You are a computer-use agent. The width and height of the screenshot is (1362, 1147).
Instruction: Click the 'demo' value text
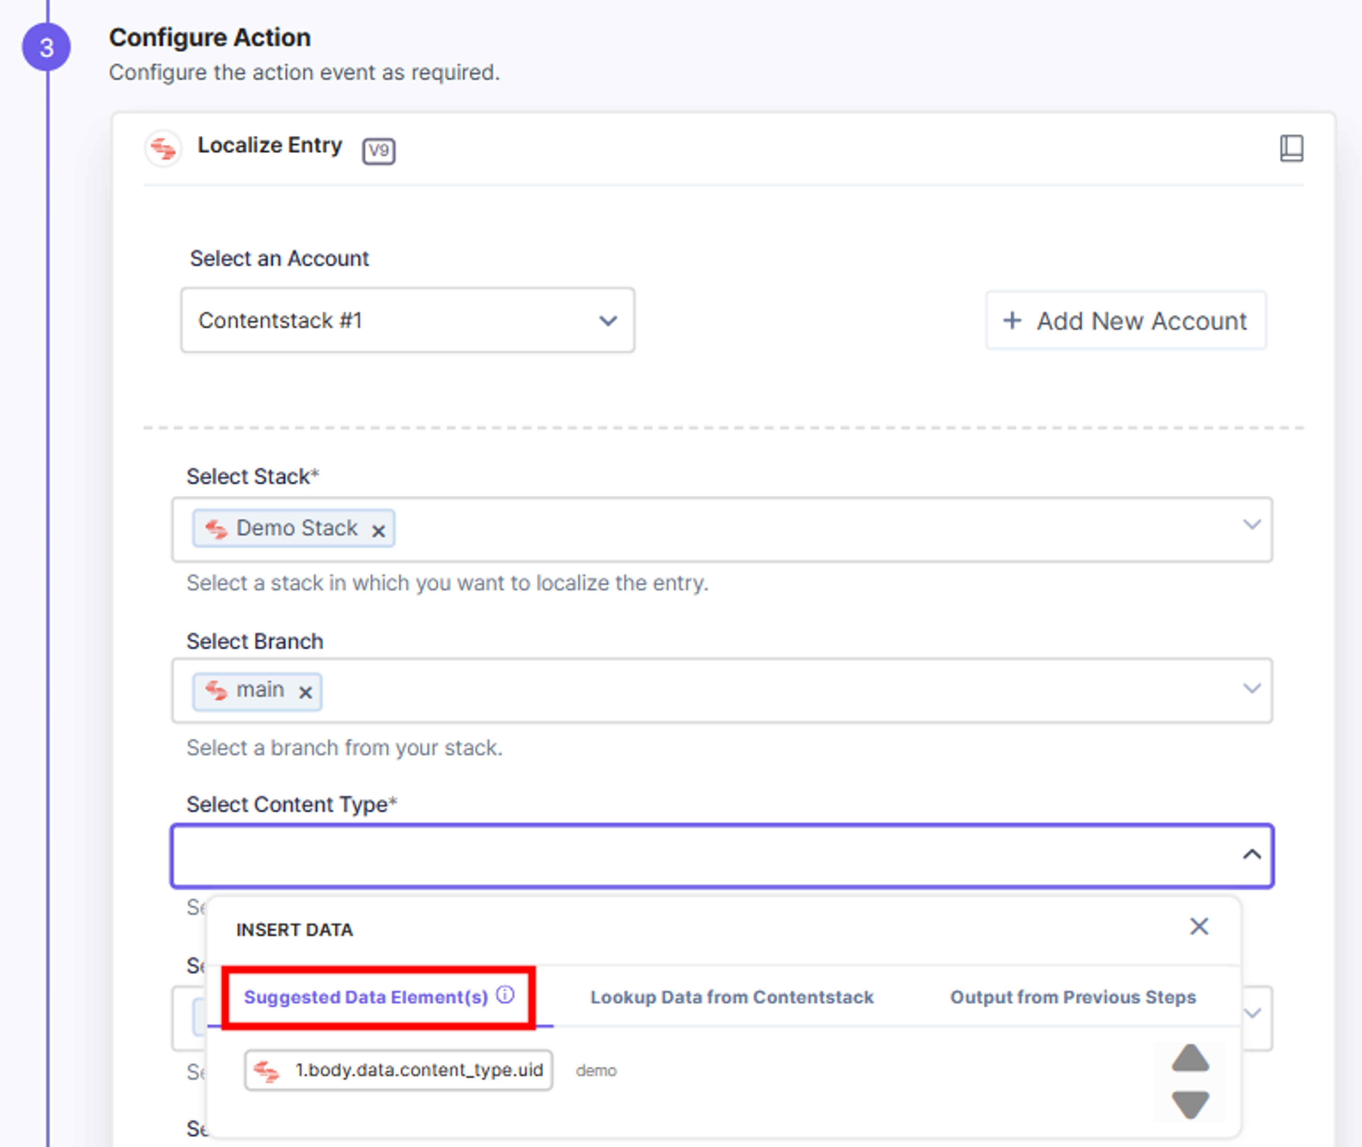click(596, 1071)
